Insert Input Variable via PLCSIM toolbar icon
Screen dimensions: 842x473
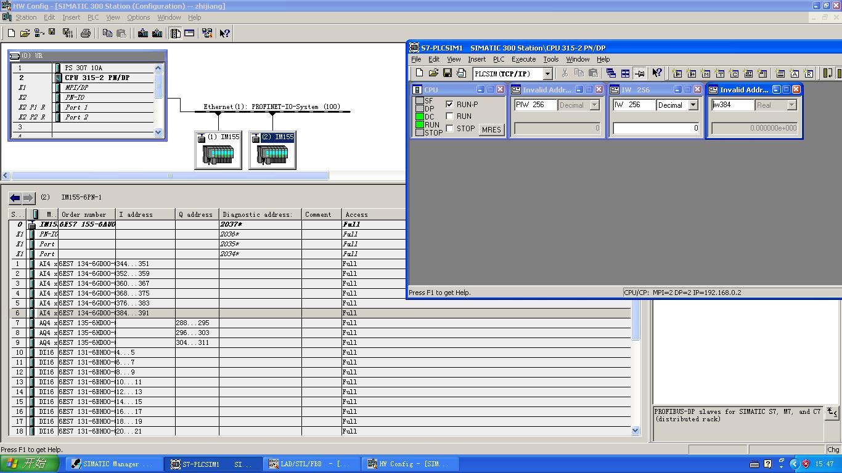tap(677, 73)
